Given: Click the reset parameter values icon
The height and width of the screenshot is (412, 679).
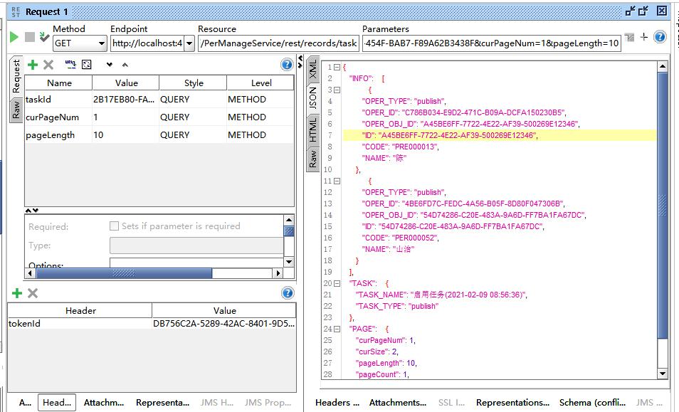Looking at the screenshot, I should 87,65.
